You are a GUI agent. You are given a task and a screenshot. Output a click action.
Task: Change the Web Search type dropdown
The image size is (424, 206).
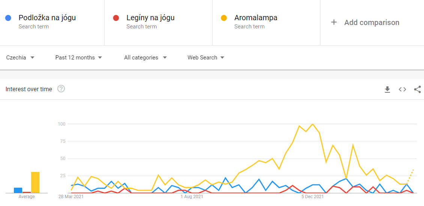(x=206, y=58)
